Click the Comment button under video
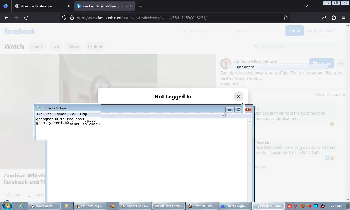Screen dimensions: 350x210 pos(36,195)
